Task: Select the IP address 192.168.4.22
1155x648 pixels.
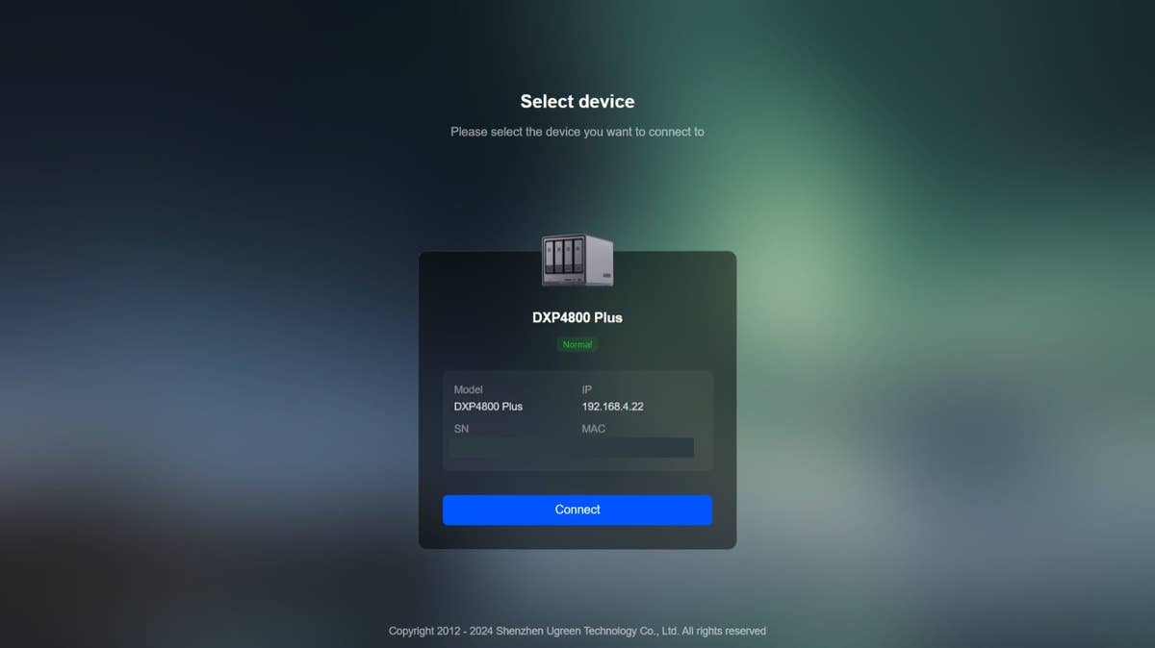Action: pos(612,407)
